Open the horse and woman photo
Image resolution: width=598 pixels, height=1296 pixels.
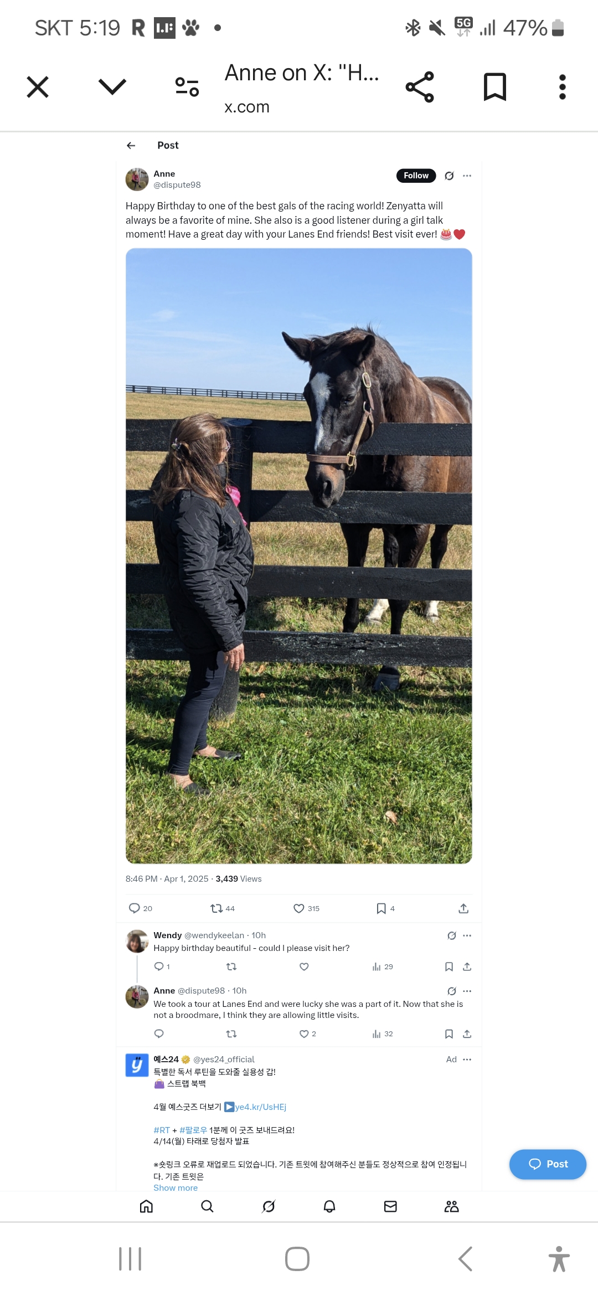pyautogui.click(x=299, y=556)
